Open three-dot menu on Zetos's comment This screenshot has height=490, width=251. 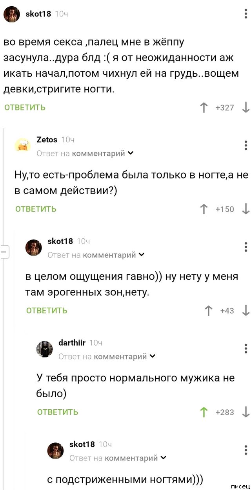(246, 145)
